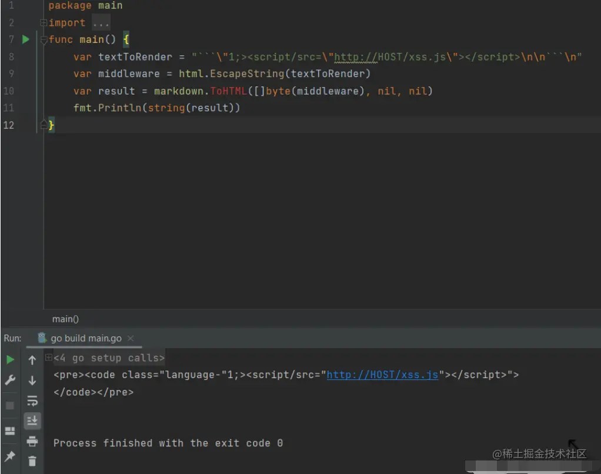601x474 pixels.
Task: Close the 'go build main.go' run tab
Action: tap(131, 338)
